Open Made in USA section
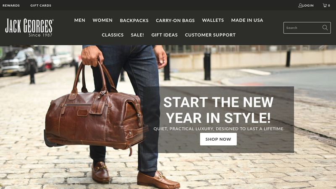The height and width of the screenshot is (189, 336). [x=247, y=20]
